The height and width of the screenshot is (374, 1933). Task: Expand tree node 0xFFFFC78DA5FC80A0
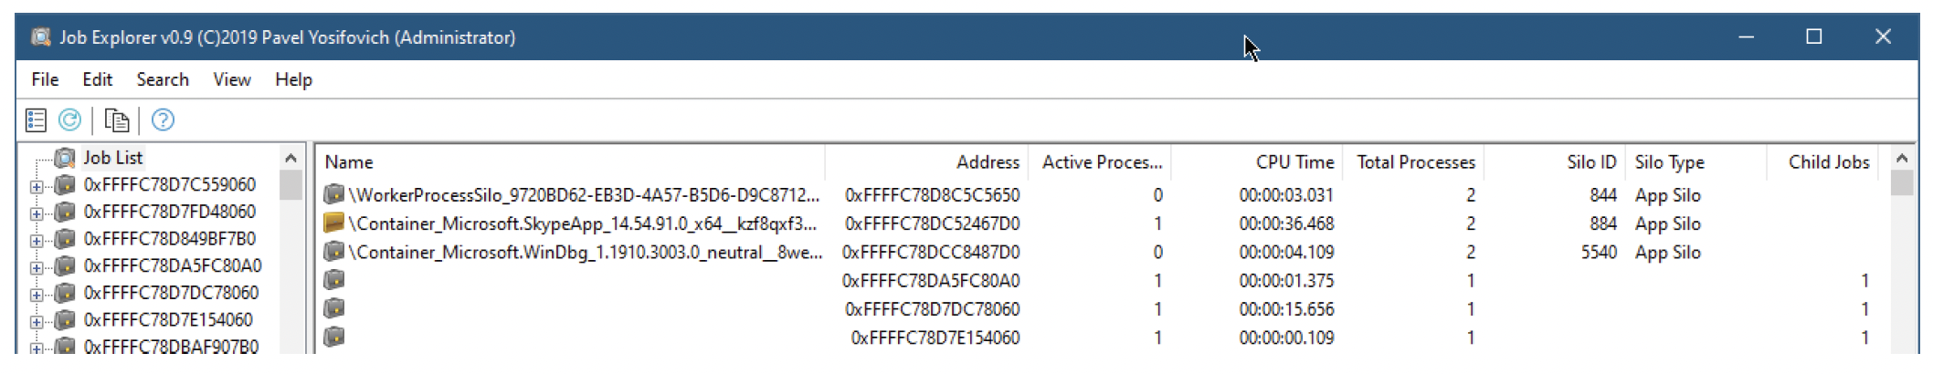tap(37, 268)
